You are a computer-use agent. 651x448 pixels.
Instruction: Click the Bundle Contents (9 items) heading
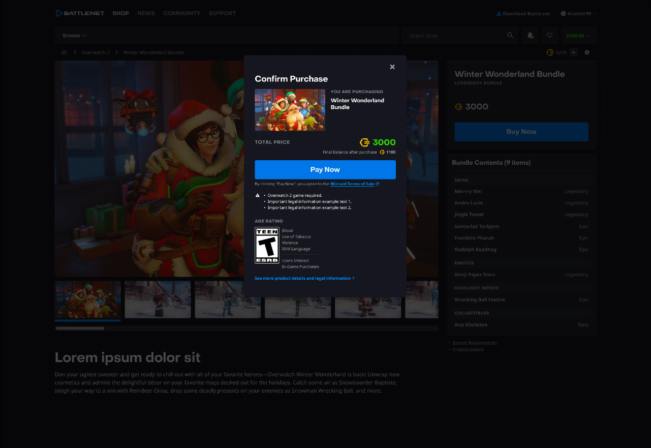click(491, 163)
